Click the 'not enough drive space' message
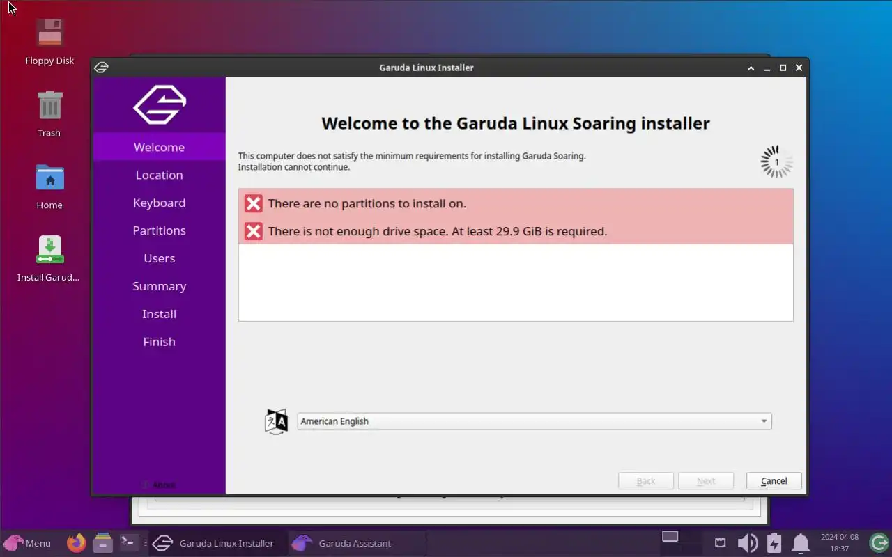The width and height of the screenshot is (892, 557). [x=438, y=231]
